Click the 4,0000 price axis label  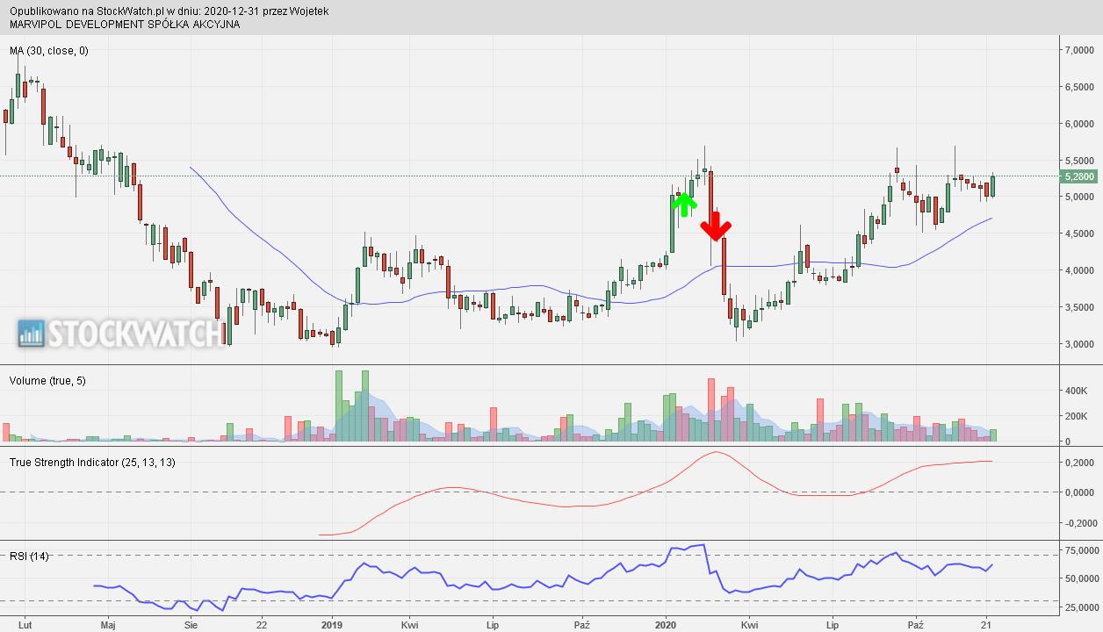point(1079,271)
